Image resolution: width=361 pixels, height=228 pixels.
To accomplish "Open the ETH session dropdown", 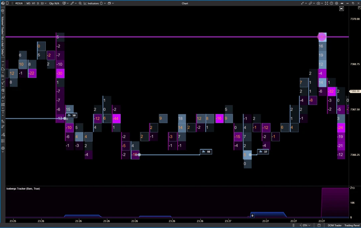I will [x=307, y=225].
